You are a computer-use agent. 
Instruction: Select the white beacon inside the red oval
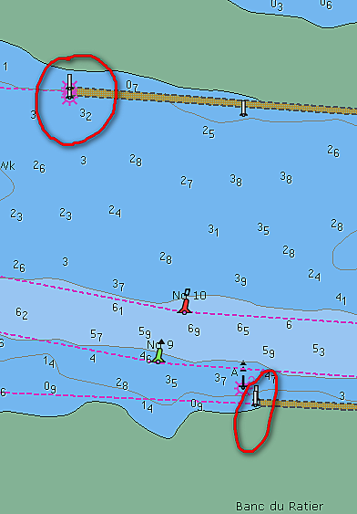click(256, 395)
